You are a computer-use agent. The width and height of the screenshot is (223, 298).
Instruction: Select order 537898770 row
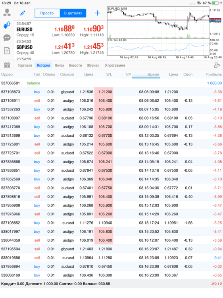pyautogui.click(x=111, y=188)
